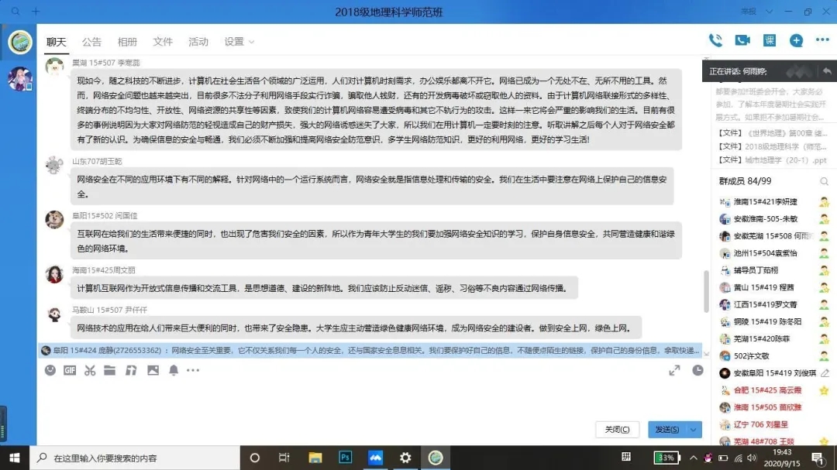This screenshot has width=837, height=470.
Task: Switch to the 公告 announcements tab
Action: [x=91, y=42]
